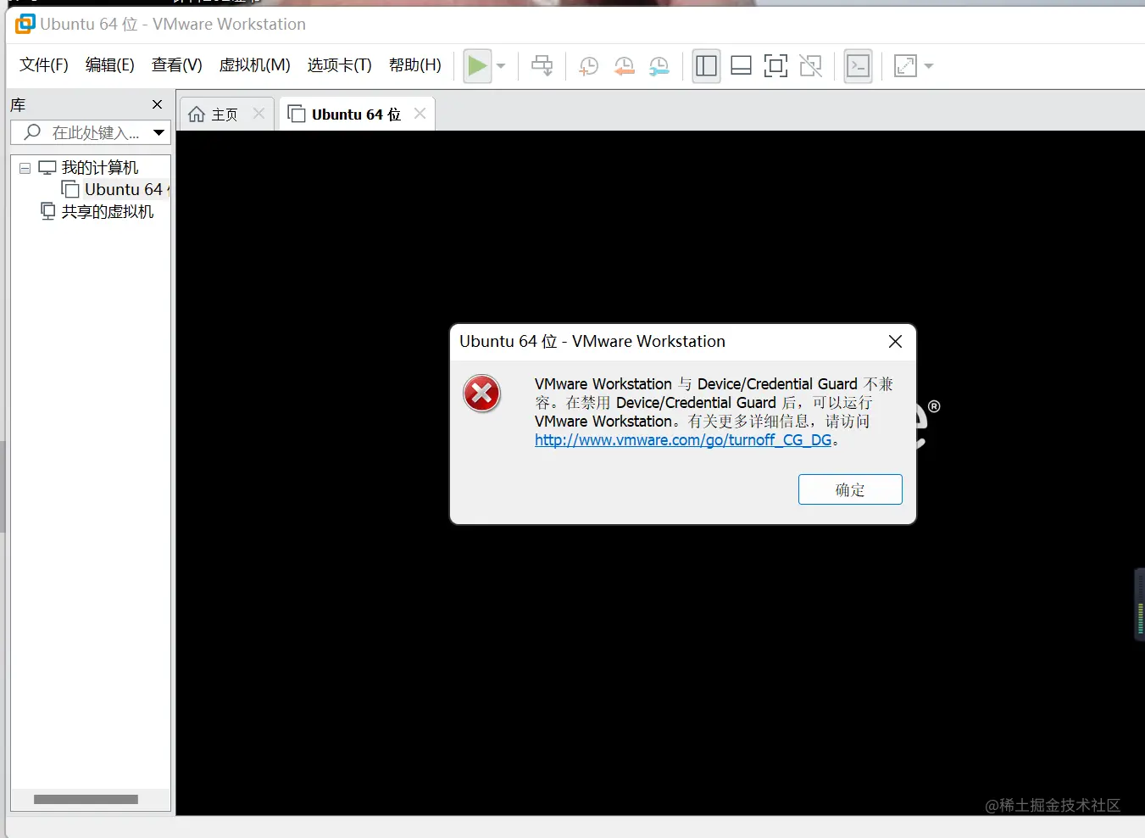Click the search magnifier icon in library
Viewport: 1145px width, 838px height.
(32, 132)
